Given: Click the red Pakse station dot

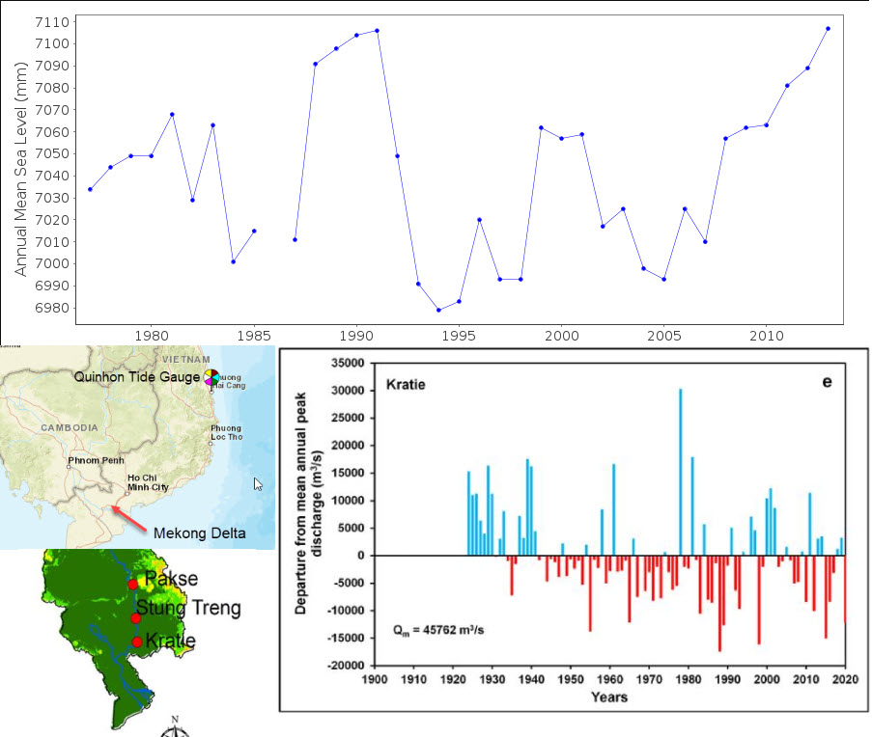Looking at the screenshot, I should click(x=132, y=585).
